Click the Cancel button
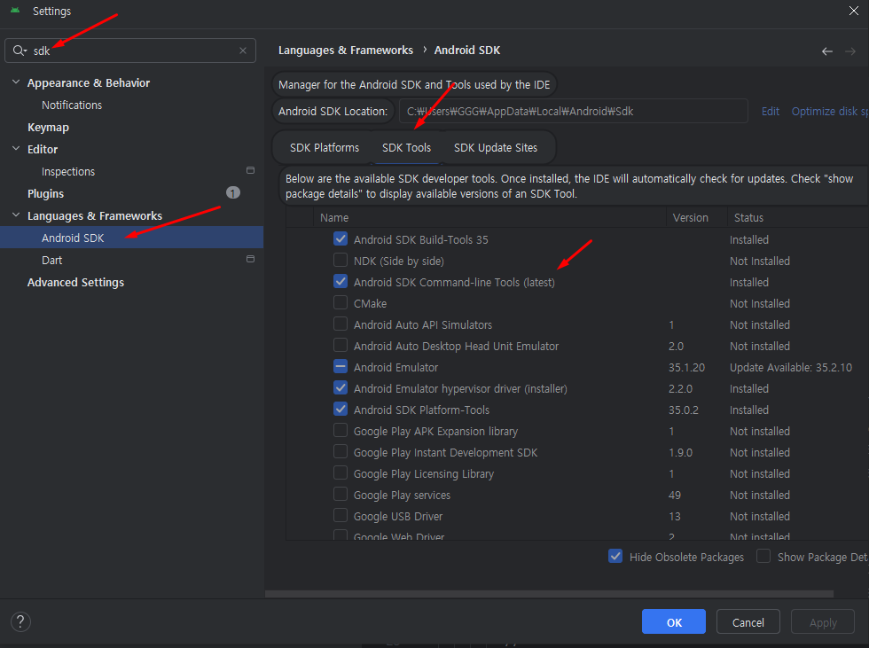The image size is (869, 648). [x=748, y=622]
